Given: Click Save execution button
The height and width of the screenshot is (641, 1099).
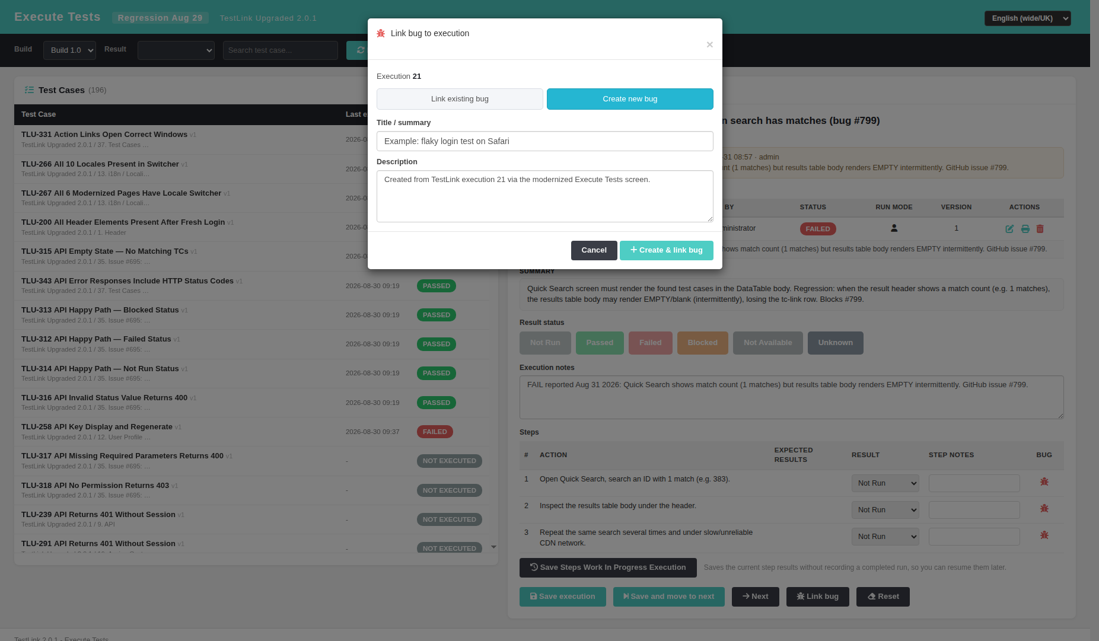Looking at the screenshot, I should 563,597.
